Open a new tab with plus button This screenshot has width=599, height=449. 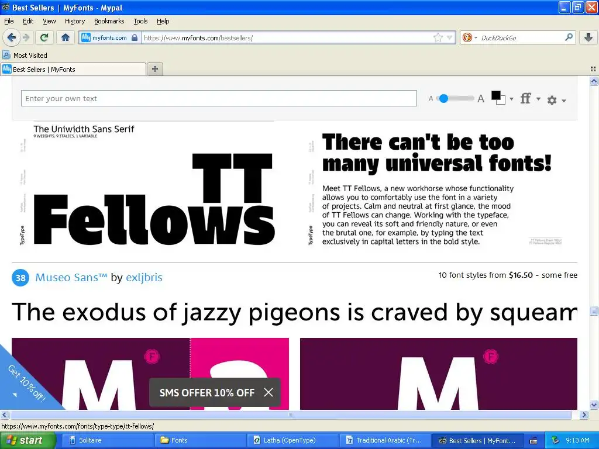click(x=154, y=69)
